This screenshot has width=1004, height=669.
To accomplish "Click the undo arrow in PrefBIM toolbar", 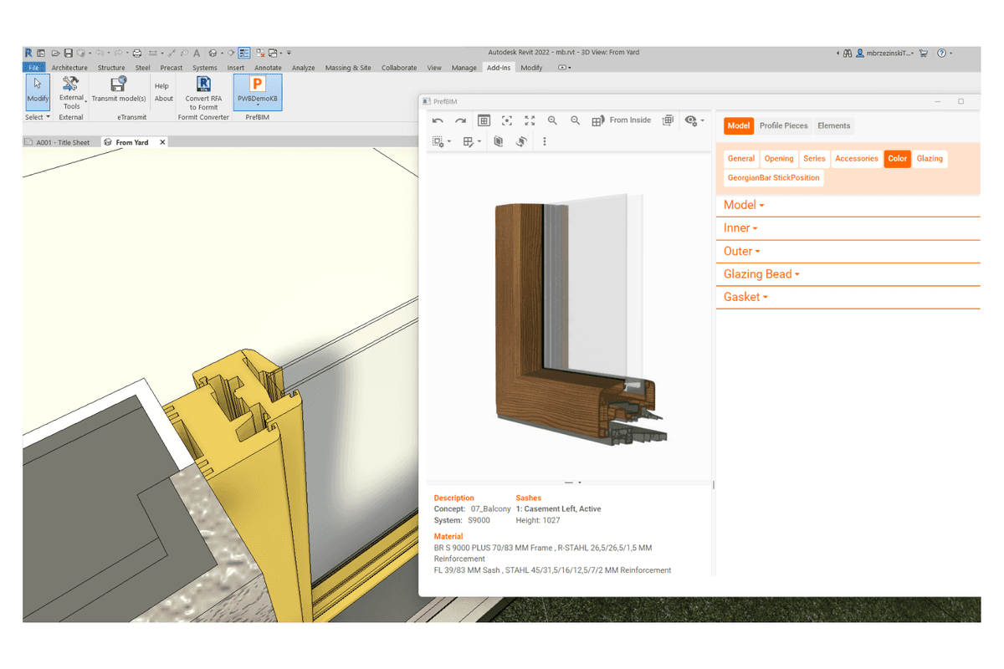I will (x=438, y=120).
